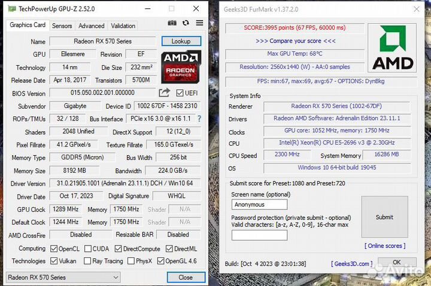This screenshot has height=286, width=431.
Task: Toggle the DirectML checkbox
Action: tap(169, 249)
